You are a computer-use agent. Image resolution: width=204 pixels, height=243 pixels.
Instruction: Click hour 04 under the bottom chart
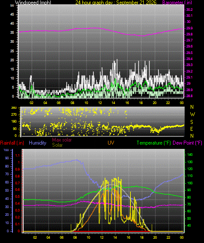coord(48,237)
